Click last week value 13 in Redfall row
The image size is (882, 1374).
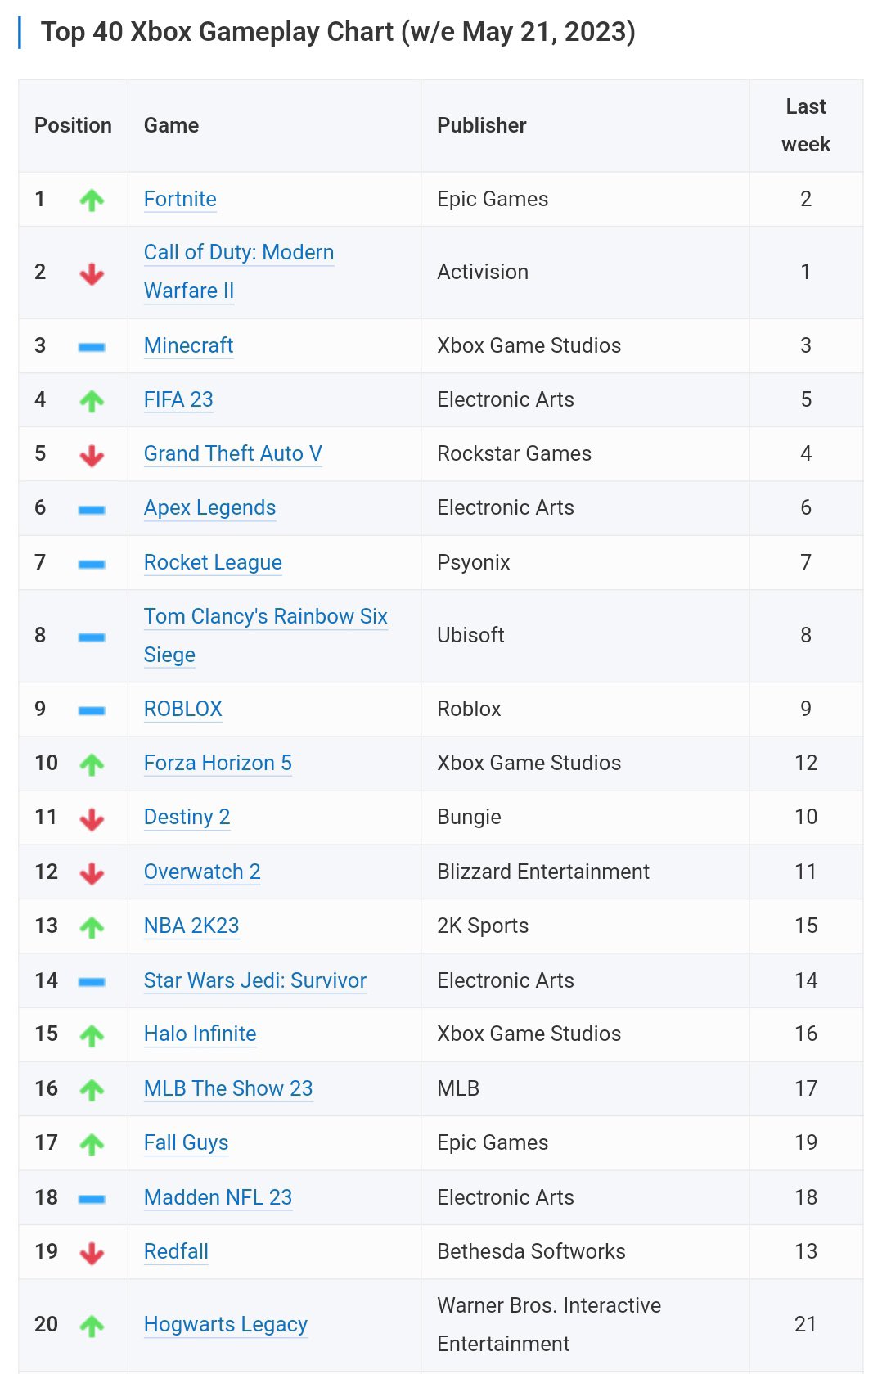click(806, 1251)
